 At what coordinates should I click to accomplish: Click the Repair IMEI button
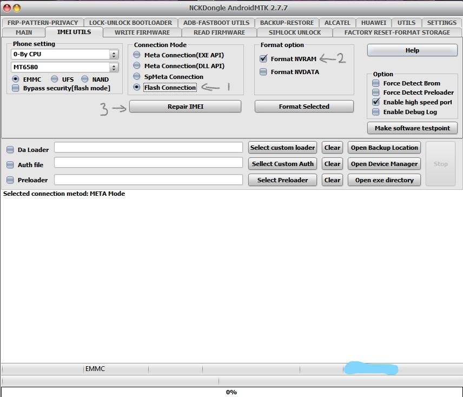(185, 107)
